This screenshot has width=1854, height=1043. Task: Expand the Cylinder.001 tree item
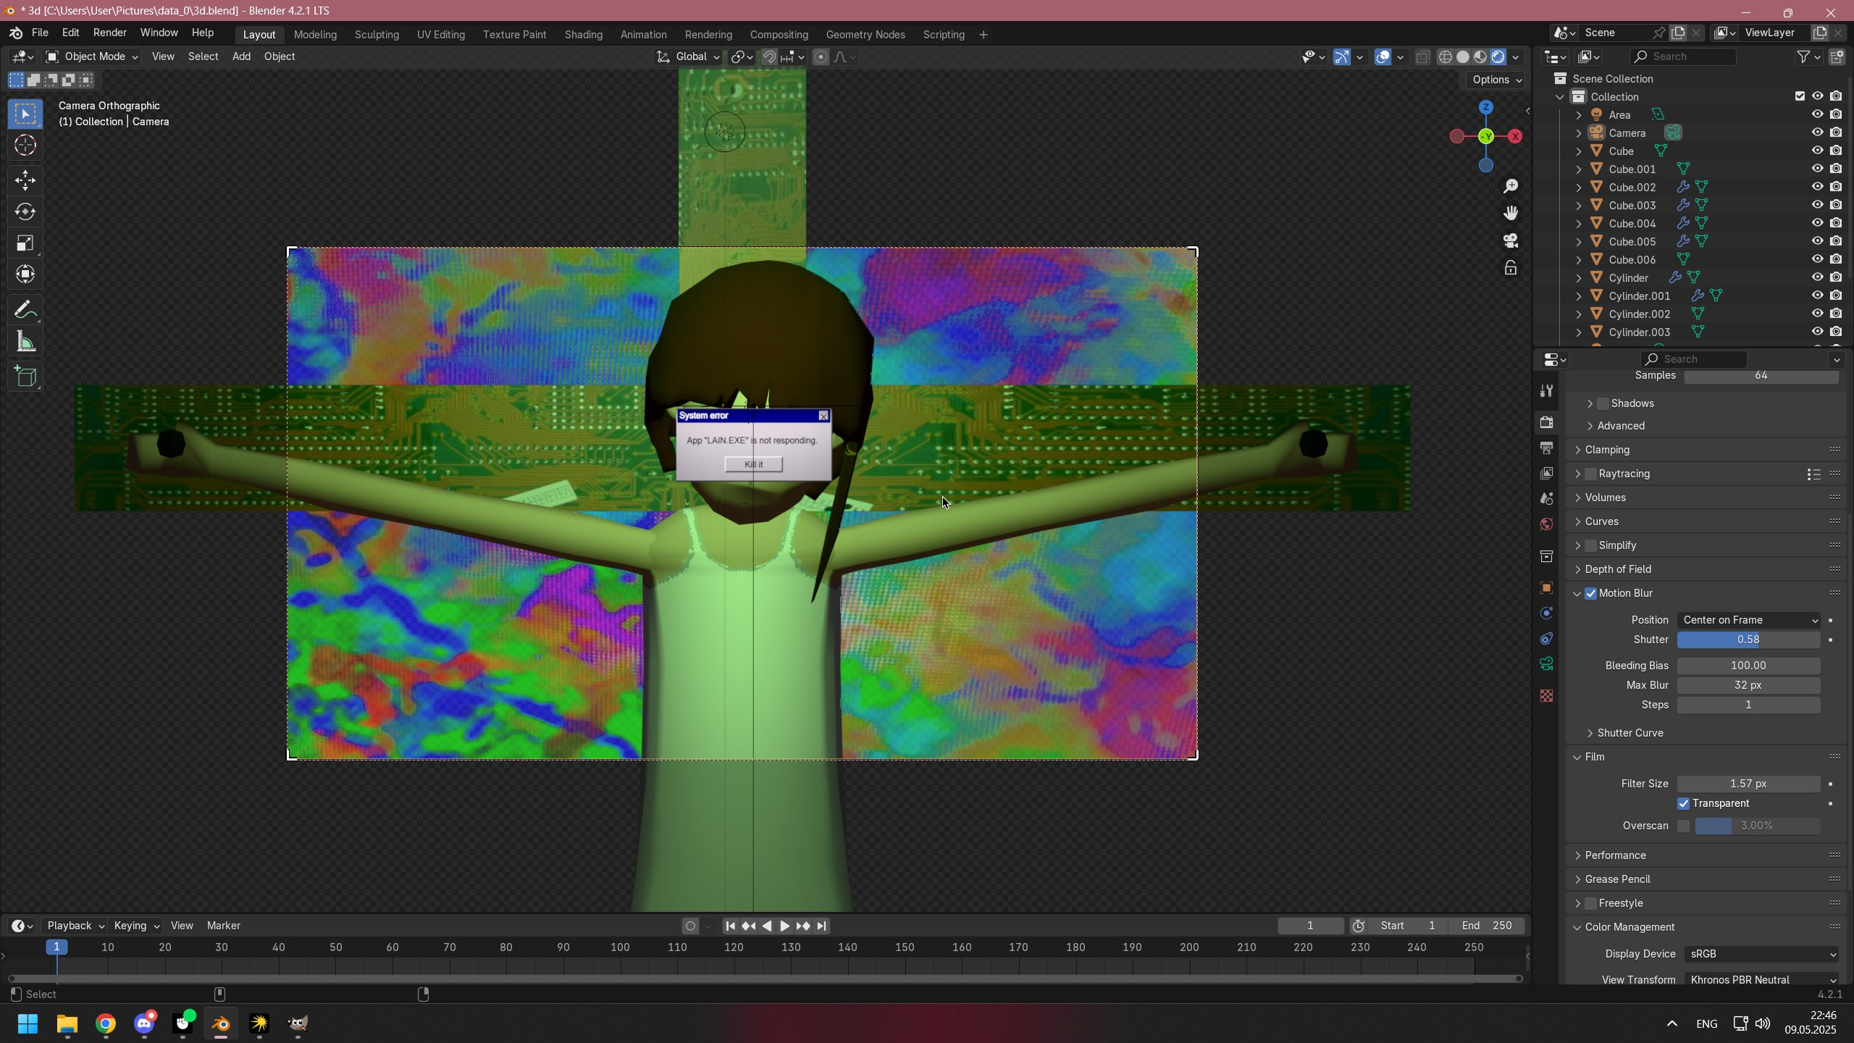tap(1579, 296)
